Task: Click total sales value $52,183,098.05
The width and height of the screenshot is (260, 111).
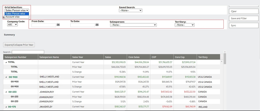Action: click(x=119, y=62)
